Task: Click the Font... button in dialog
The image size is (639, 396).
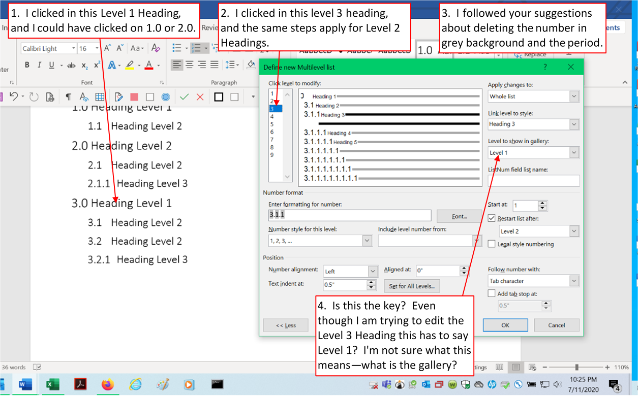Action: [459, 216]
